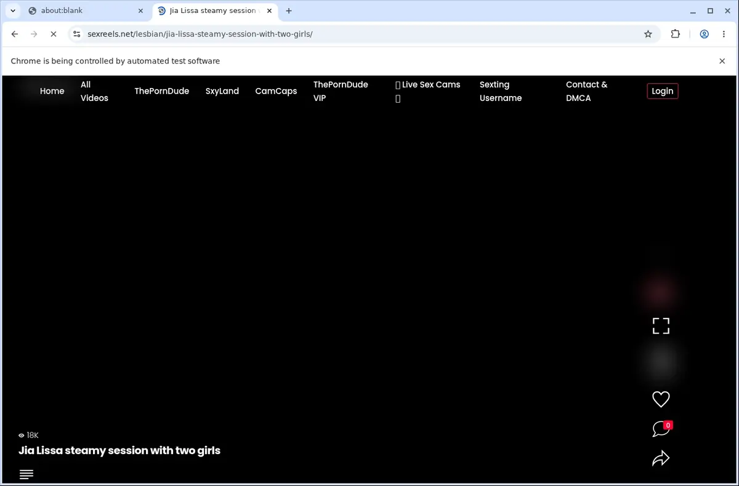This screenshot has height=486, width=739.
Task: Bookmark this page with the star icon
Action: [648, 34]
